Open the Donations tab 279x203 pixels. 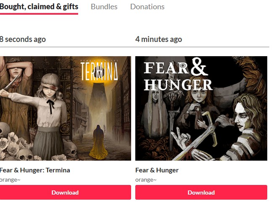(147, 7)
